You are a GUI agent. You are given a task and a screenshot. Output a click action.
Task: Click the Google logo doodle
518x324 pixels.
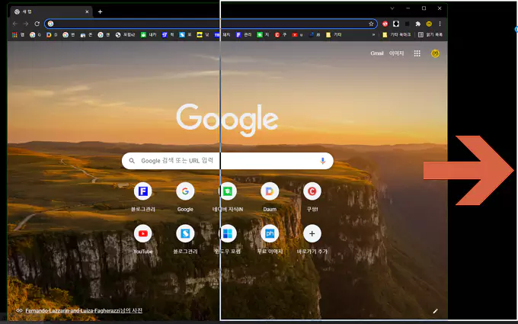click(227, 120)
